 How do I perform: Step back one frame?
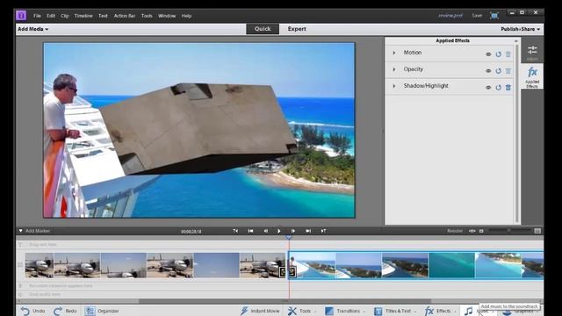[x=265, y=231]
